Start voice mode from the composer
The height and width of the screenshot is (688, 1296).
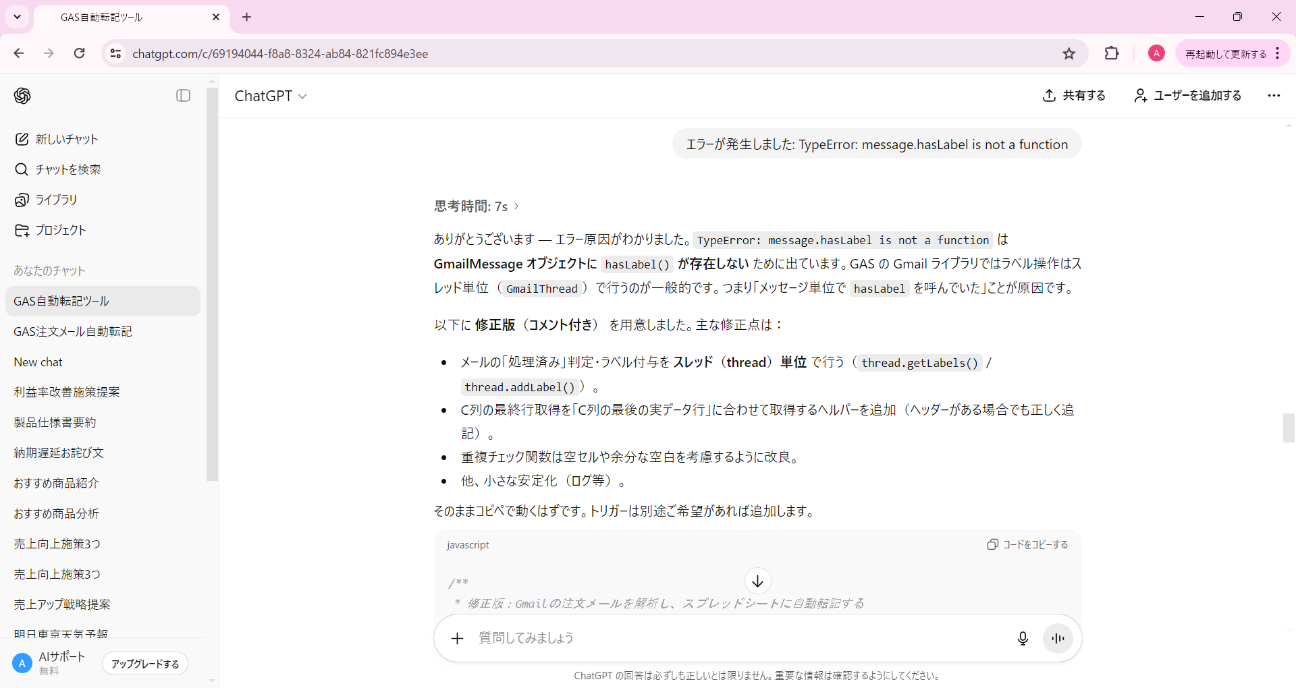(x=1057, y=638)
